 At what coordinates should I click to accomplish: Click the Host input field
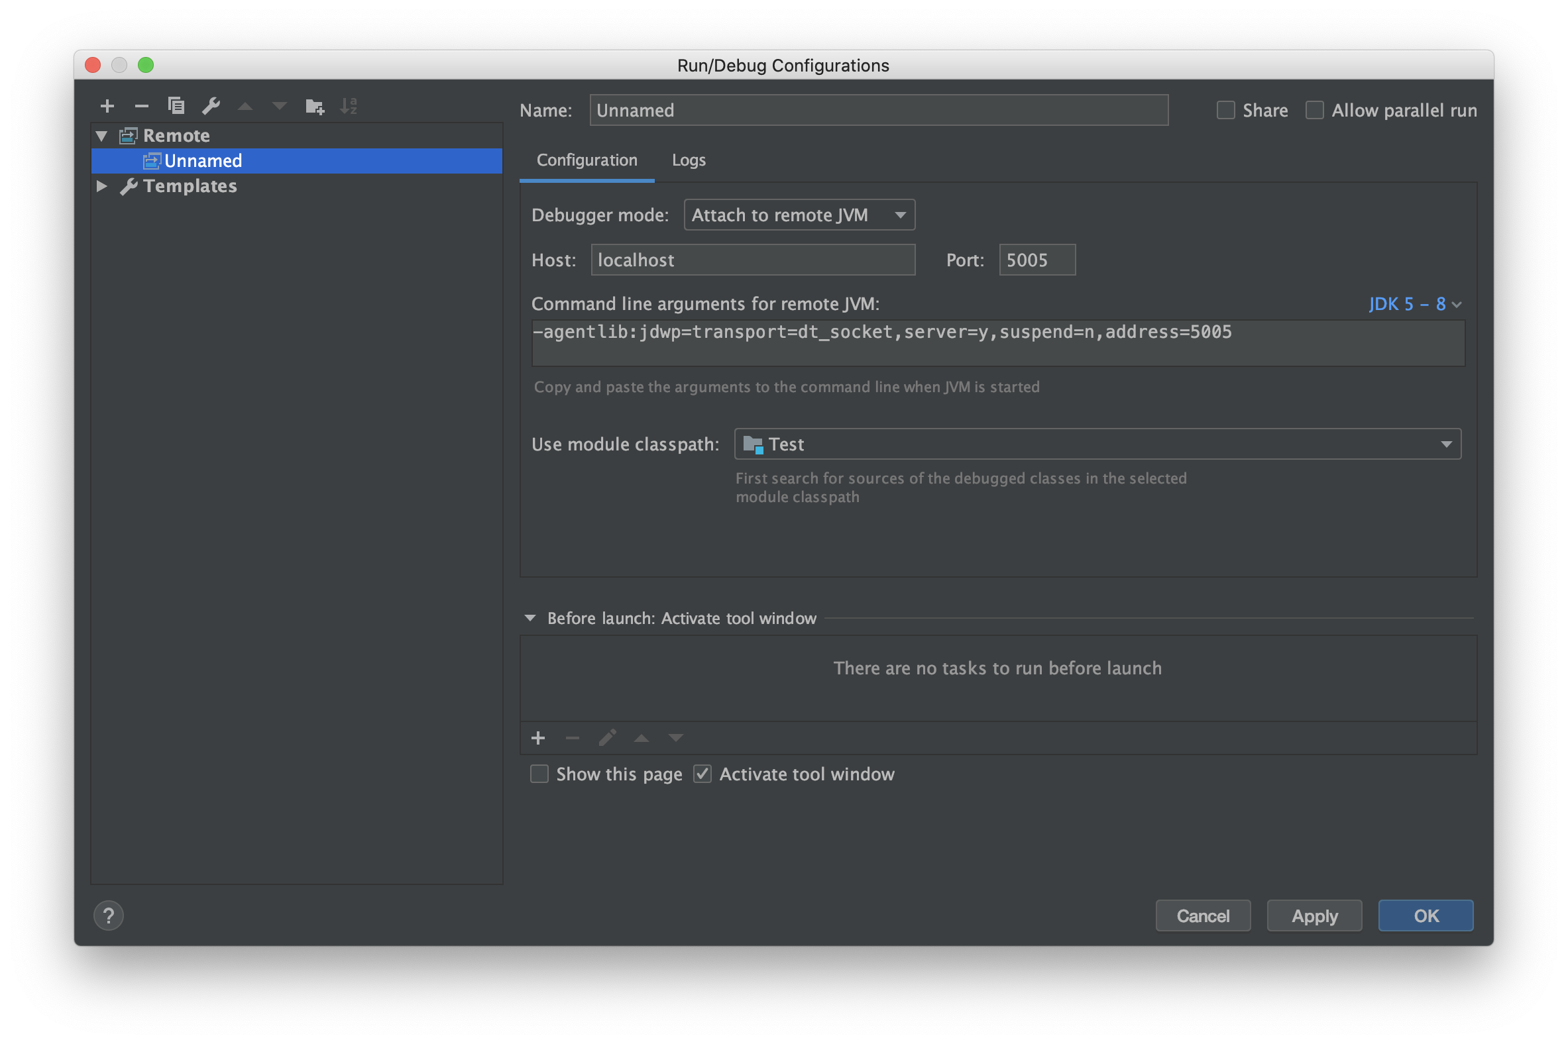point(753,260)
